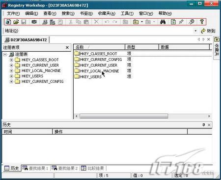Click the Paste clipboard toolbar icon
Viewport: 221px width, 180px height.
point(86,22)
